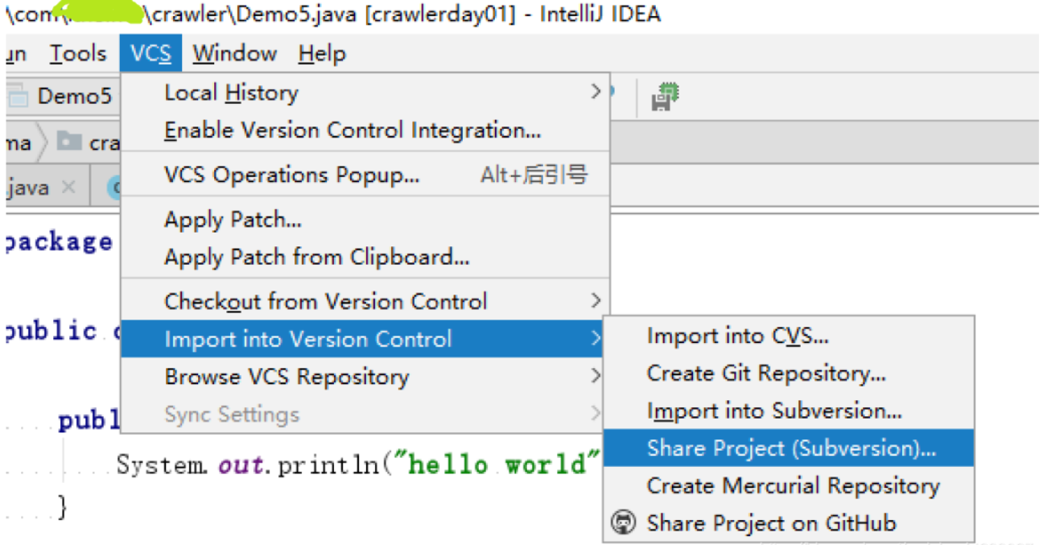Click the folder icon in the breadcrumb bar
The width and height of the screenshot is (1043, 545).
point(69,142)
